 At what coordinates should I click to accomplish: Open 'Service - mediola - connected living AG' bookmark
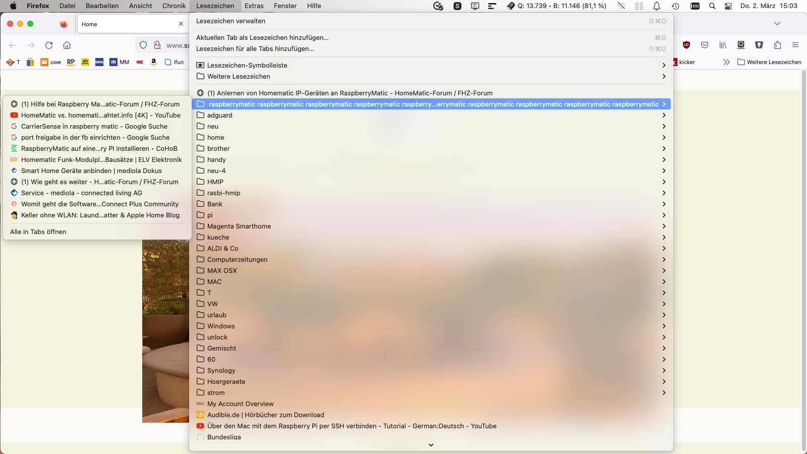click(97, 193)
